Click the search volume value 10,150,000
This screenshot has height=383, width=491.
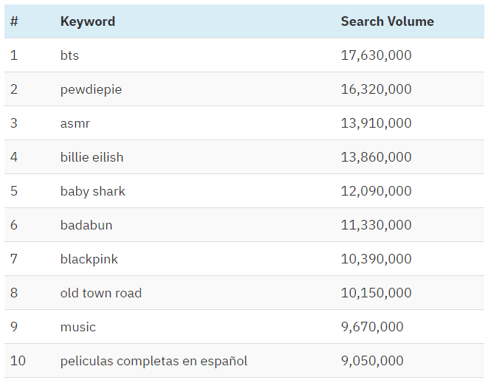[376, 293]
